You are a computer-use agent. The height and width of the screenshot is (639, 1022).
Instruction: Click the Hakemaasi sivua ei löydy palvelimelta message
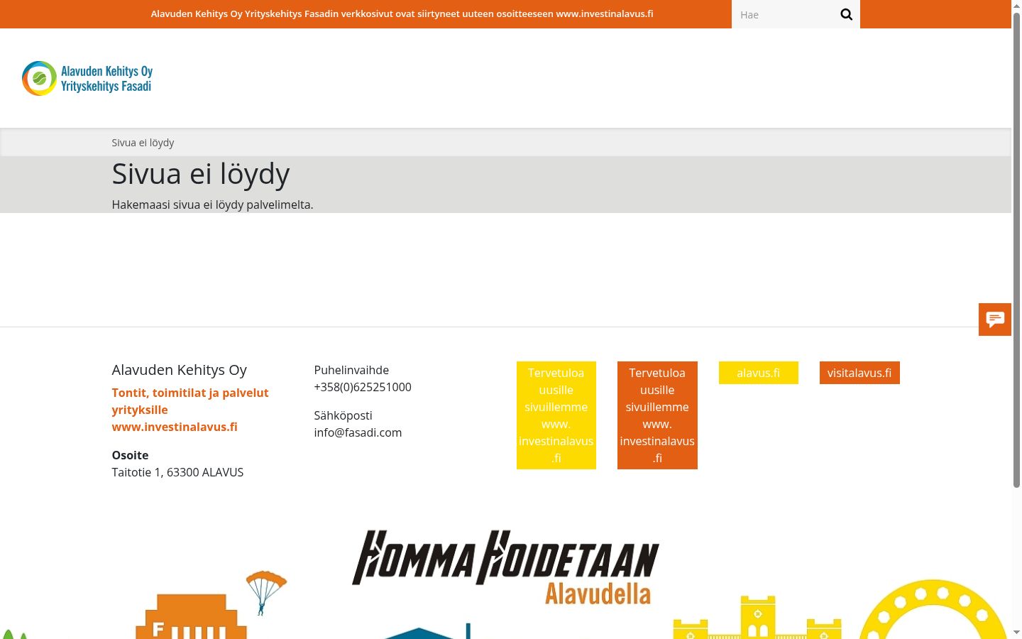click(212, 204)
